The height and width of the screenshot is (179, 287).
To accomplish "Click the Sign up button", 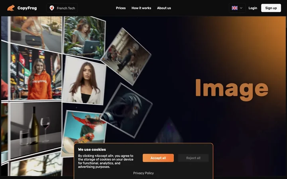I will click(x=271, y=8).
